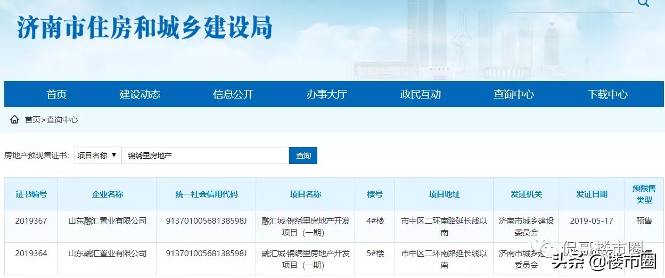Click the address cell in row 2019364
Screen dimensions: 665x278
coord(444,259)
